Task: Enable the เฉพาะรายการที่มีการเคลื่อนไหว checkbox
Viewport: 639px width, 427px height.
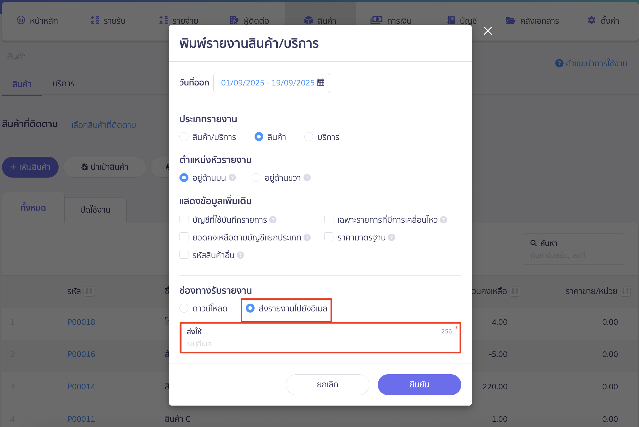Action: pos(329,219)
